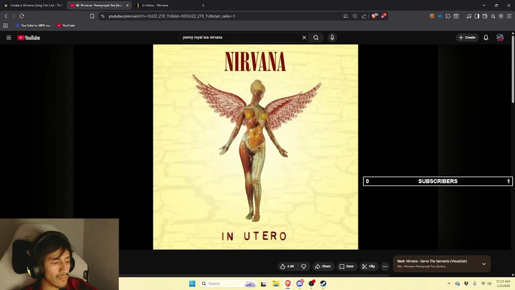Switch to the Nirvana Song Tier List tab
Screen dimensions: 515x290
[x=34, y=5]
